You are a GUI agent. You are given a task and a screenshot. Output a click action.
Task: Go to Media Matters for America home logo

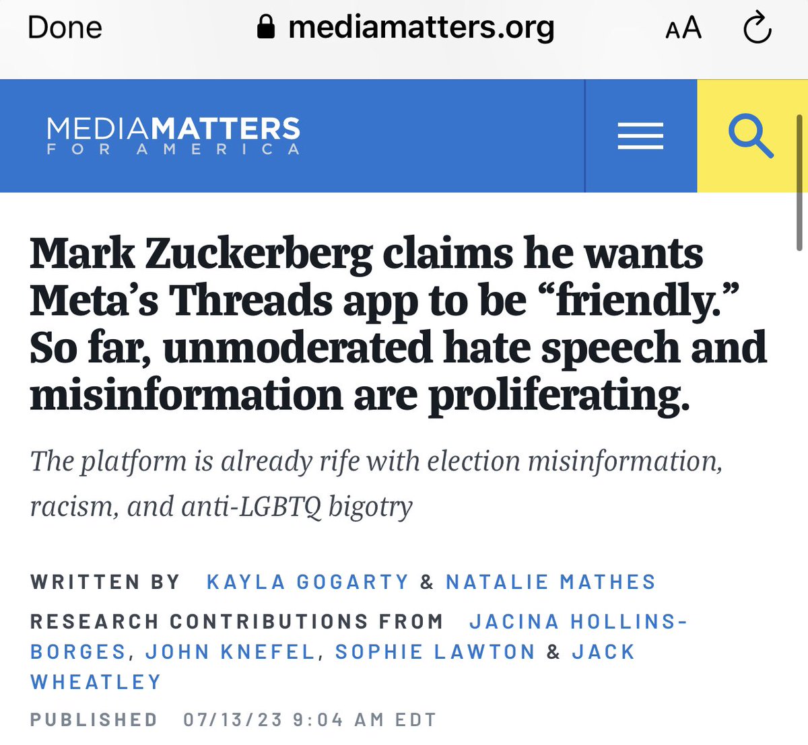click(173, 136)
